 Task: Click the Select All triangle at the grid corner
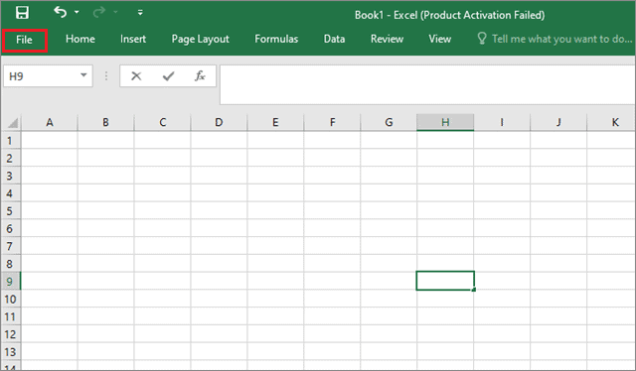click(x=13, y=123)
